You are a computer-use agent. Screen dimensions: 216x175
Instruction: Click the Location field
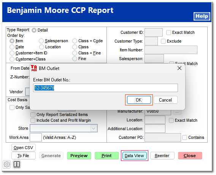(155, 120)
